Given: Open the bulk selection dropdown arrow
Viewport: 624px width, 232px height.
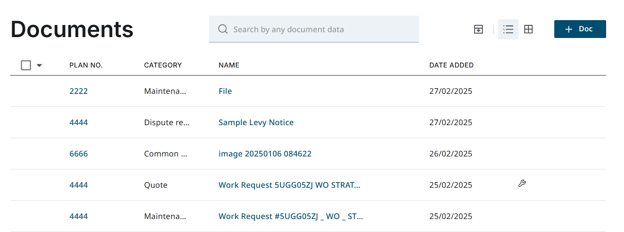Looking at the screenshot, I should pos(39,66).
